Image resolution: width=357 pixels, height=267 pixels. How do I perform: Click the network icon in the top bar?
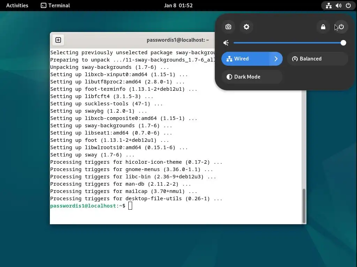point(328,6)
